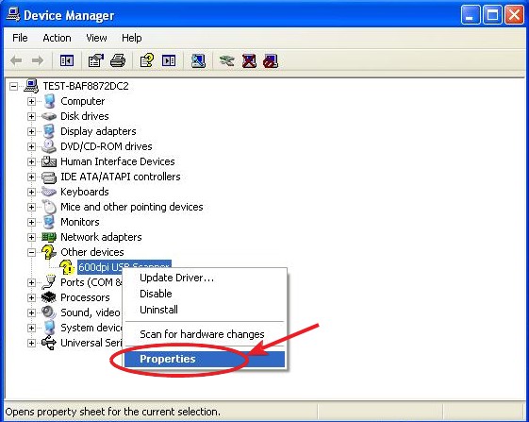529x422 pixels.
Task: Open the View menu
Action: click(96, 38)
